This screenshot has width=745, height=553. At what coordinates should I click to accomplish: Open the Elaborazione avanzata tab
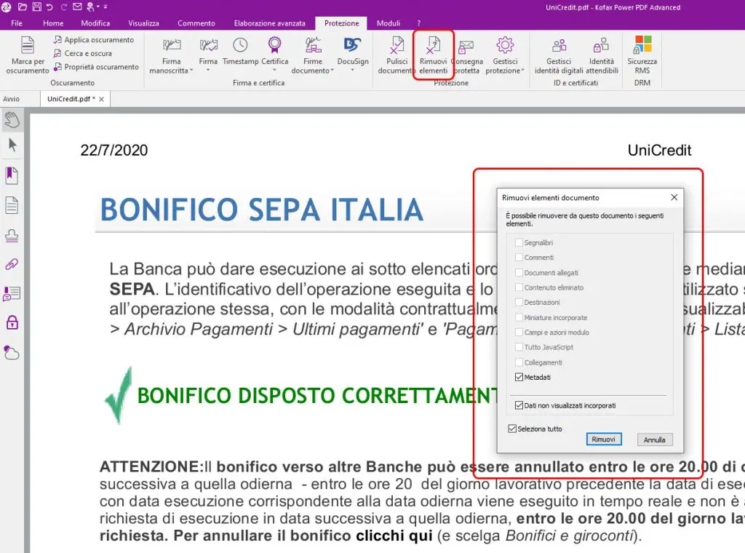(x=269, y=23)
